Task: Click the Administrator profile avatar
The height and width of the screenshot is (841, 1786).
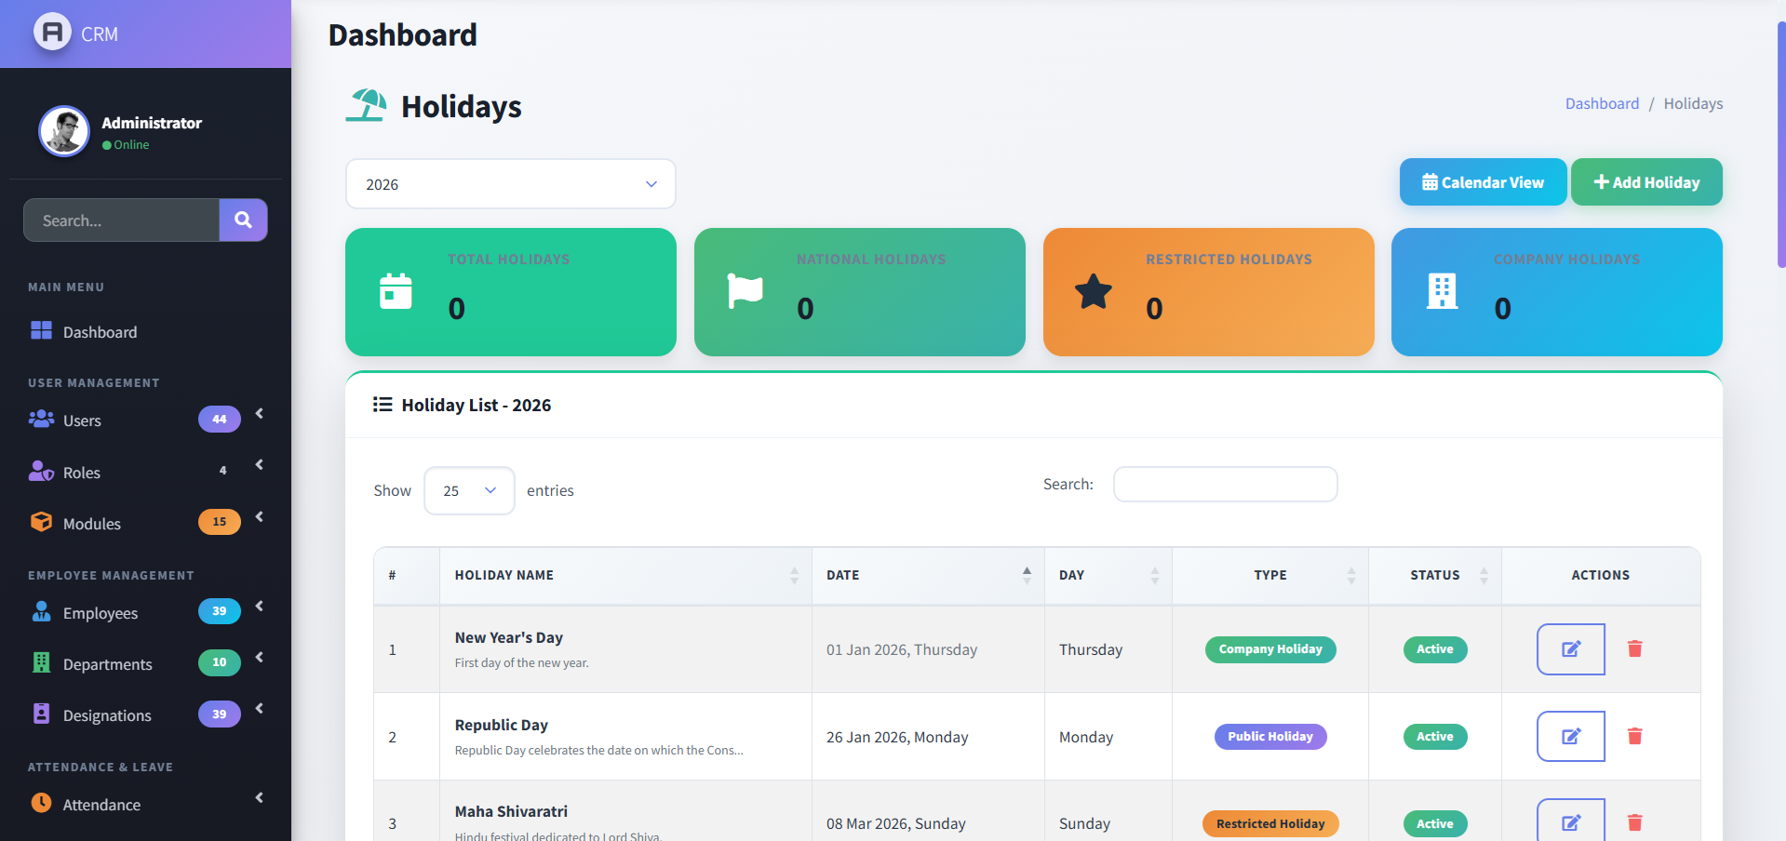Action: click(x=64, y=131)
